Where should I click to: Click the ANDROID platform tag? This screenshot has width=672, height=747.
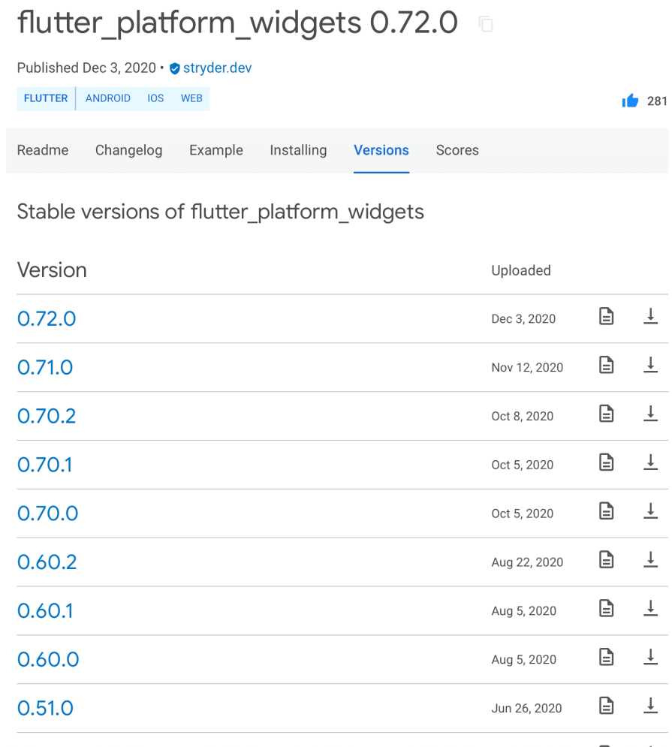(107, 98)
